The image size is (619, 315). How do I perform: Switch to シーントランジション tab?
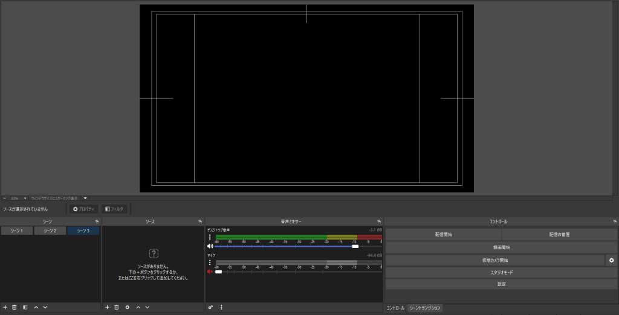[x=425, y=308]
